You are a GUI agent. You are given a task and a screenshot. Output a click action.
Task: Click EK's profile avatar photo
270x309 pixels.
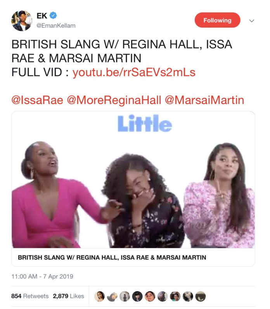pyautogui.click(x=22, y=21)
